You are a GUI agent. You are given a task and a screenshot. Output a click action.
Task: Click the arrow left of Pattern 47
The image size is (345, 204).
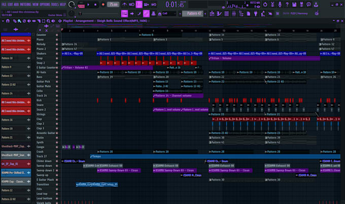[x=180, y=14]
